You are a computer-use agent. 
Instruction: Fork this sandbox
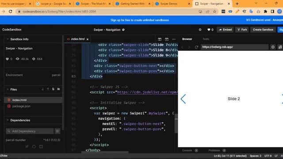pyautogui.click(x=242, y=30)
